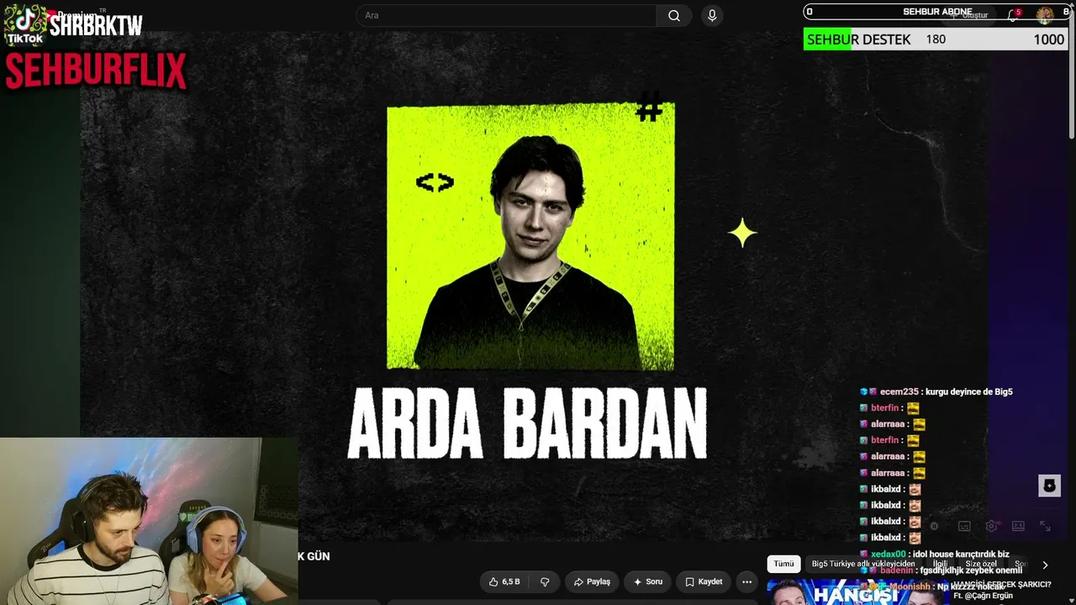Open the account avatar menu

coord(1045,15)
